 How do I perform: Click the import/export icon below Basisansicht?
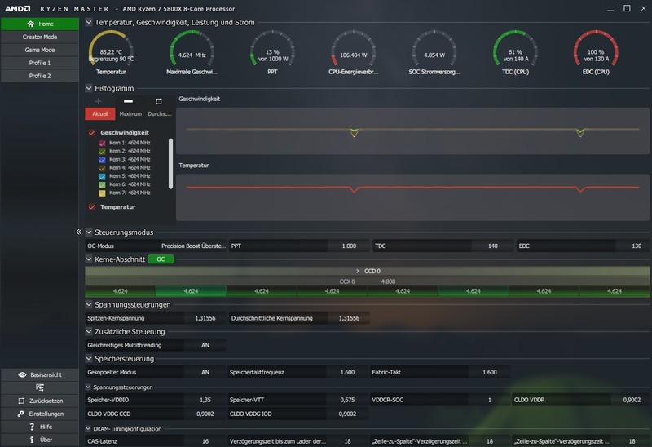coord(39,387)
